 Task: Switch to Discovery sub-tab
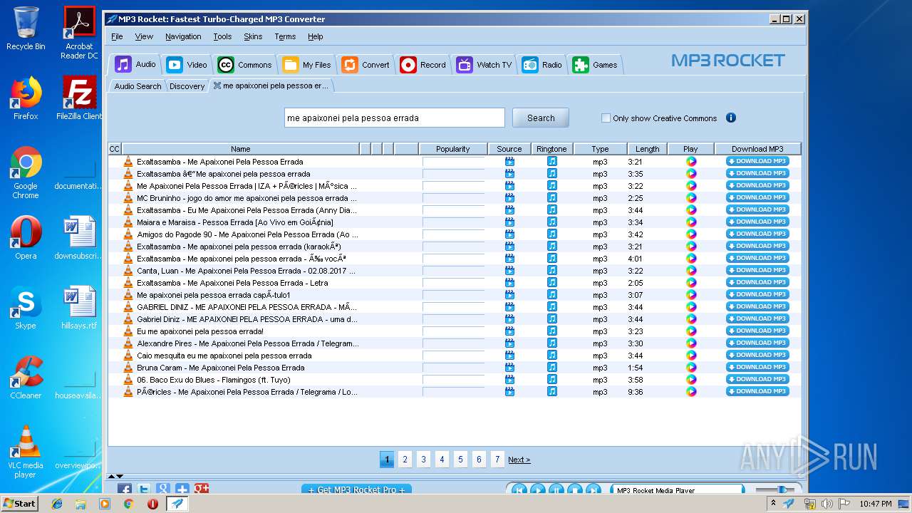[187, 86]
